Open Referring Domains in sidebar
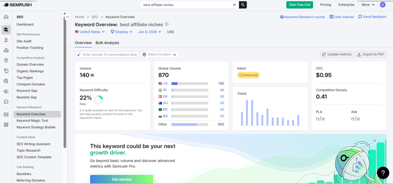 pyautogui.click(x=31, y=180)
